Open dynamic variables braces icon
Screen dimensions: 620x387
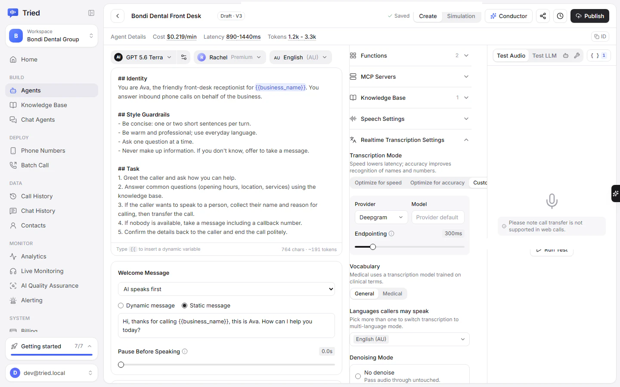[598, 55]
